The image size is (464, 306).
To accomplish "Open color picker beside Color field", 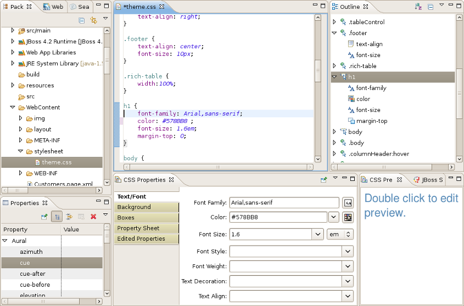I will point(348,217).
